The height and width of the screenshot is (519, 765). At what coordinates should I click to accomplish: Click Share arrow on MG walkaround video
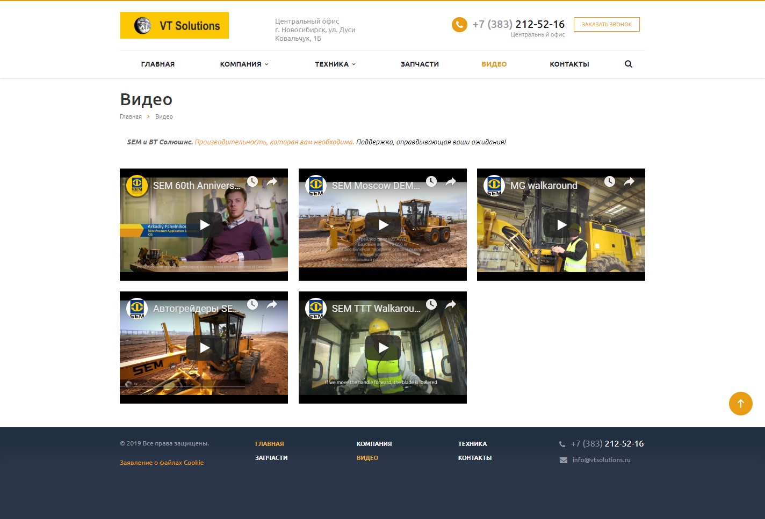pyautogui.click(x=629, y=181)
